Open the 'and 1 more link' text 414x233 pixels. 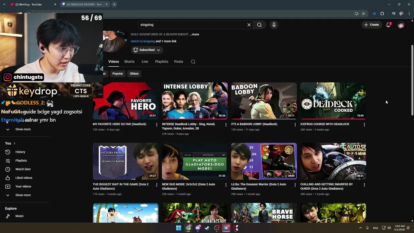point(166,41)
